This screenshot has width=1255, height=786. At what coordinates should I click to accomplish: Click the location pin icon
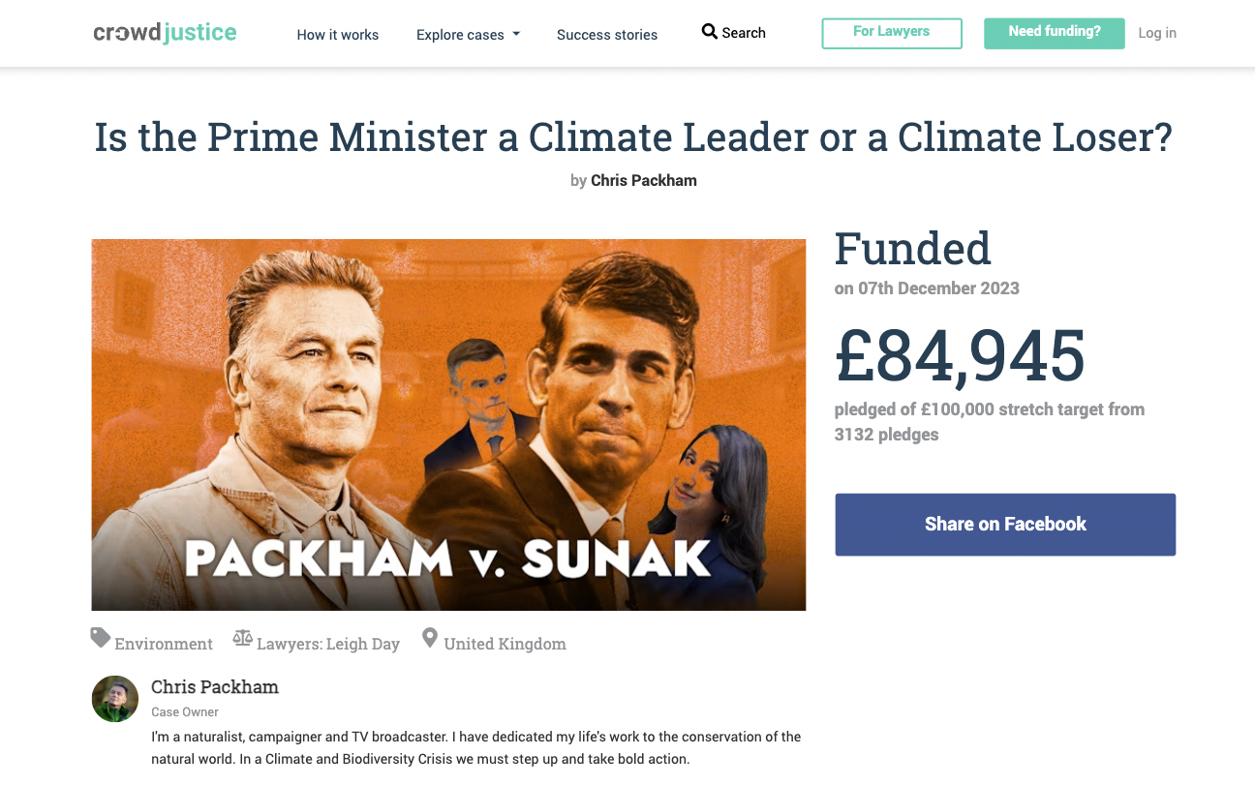tap(430, 639)
